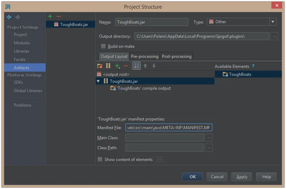Browse for the Output directory
This screenshot has width=286, height=189.
(274, 36)
